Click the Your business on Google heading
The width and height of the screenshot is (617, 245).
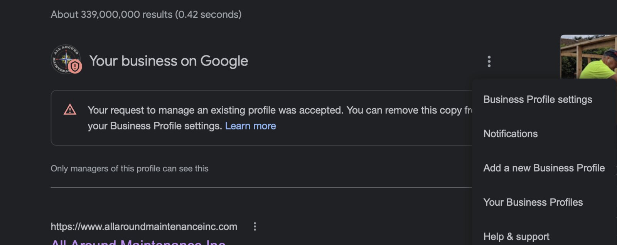pos(169,61)
